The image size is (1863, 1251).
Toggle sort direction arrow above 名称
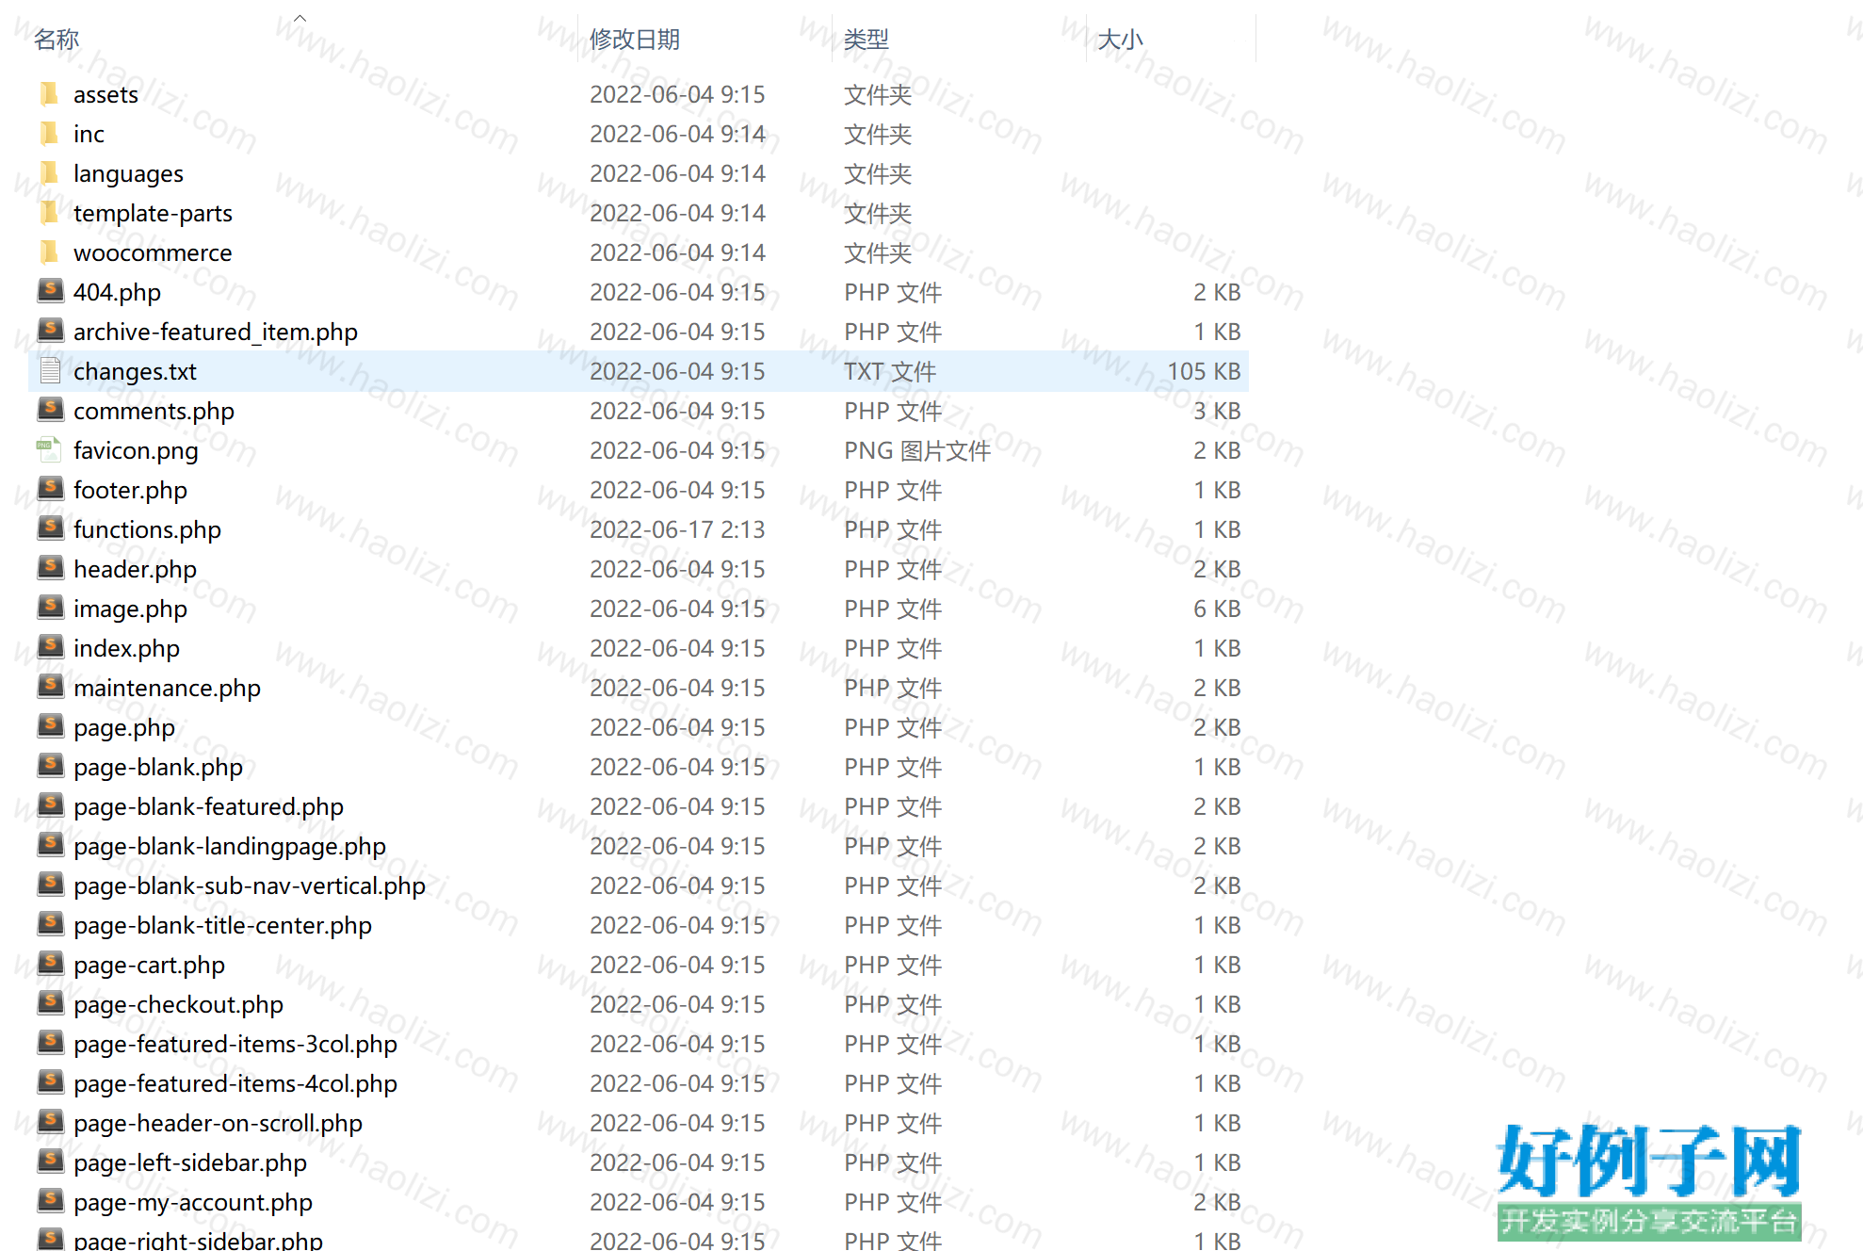coord(300,17)
